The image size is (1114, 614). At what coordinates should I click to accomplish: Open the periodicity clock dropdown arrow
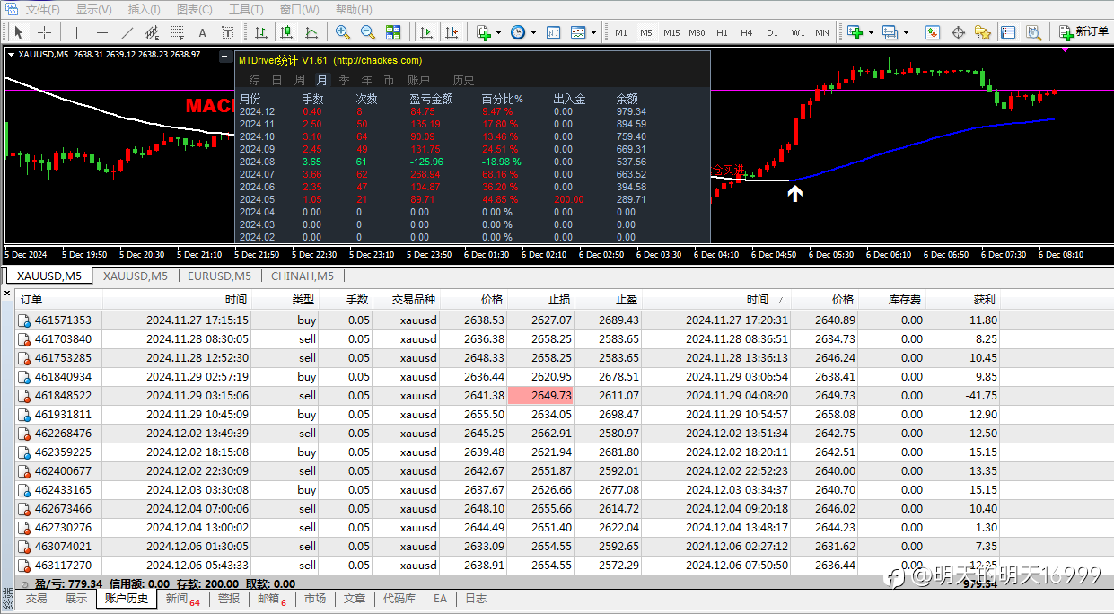(533, 32)
